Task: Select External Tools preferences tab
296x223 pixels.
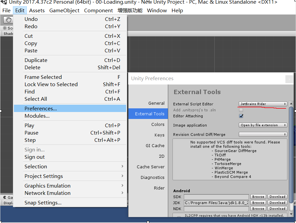Action: 148,114
